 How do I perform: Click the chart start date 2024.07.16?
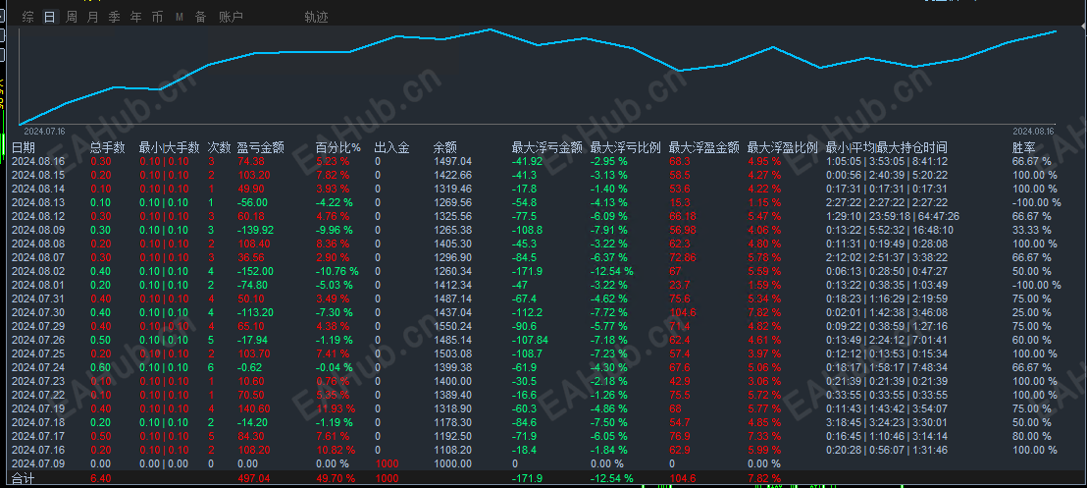(x=44, y=131)
